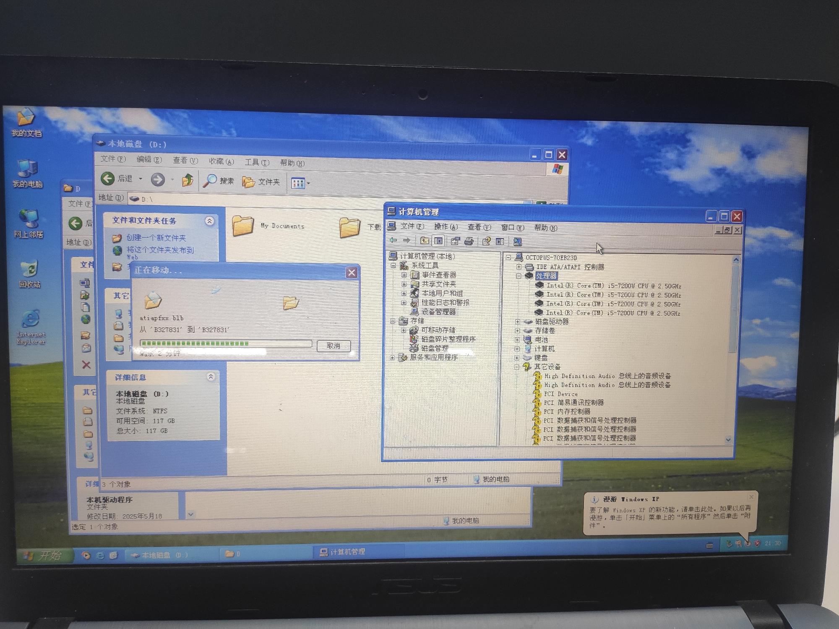Switch to 本地磁盘 (D:) taskbar button
This screenshot has height=629, width=839.
(172, 555)
